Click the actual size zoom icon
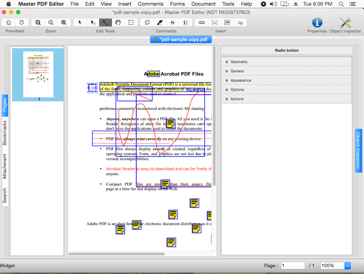The width and height of the screenshot is (364, 274). [x=51, y=23]
